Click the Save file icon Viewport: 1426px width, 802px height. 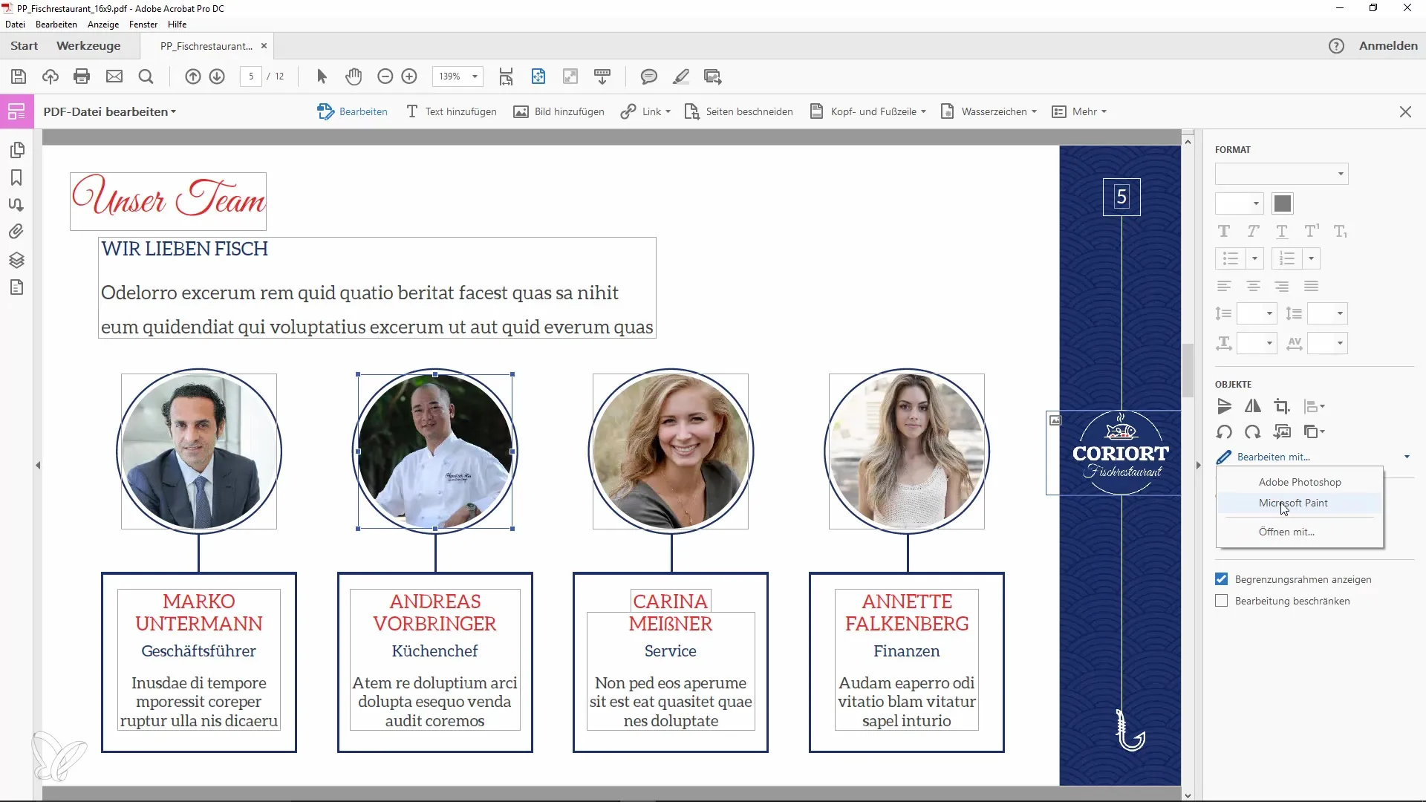pos(19,76)
